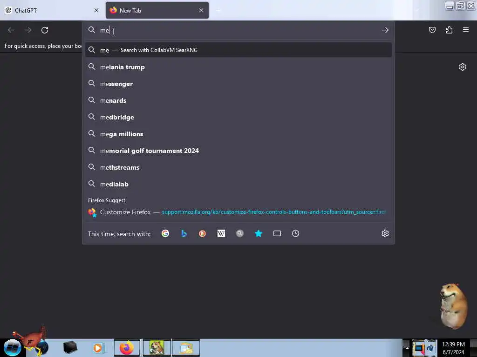This screenshot has height=357, width=477.
Task: Select suggestion 'medbridge'
Action: pyautogui.click(x=238, y=117)
